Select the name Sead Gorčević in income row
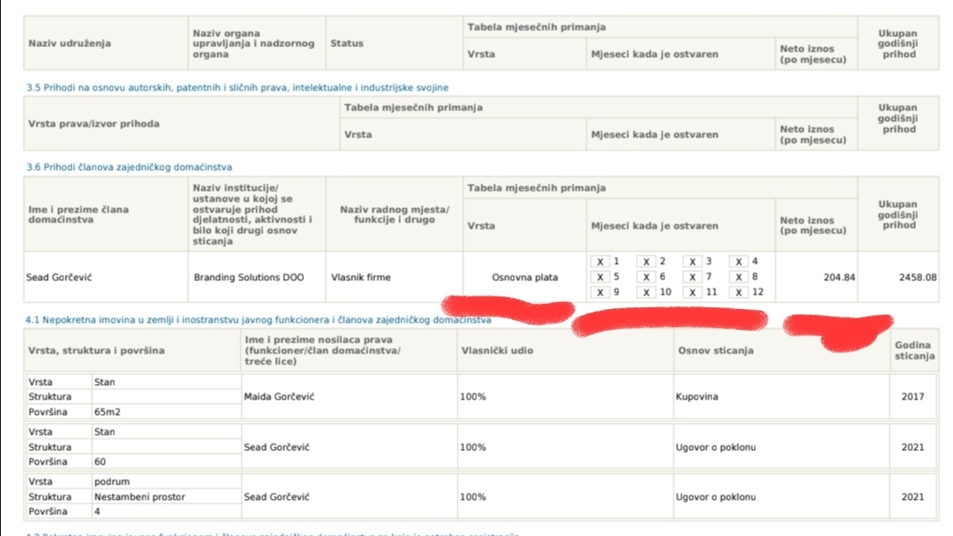 coord(59,277)
